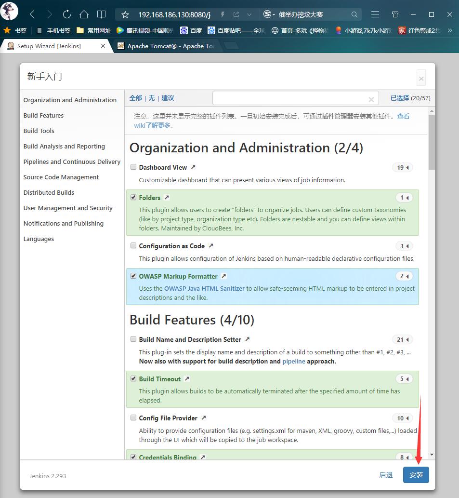The height and width of the screenshot is (498, 459).
Task: Open address bar dropdown chevron
Action: [249, 14]
